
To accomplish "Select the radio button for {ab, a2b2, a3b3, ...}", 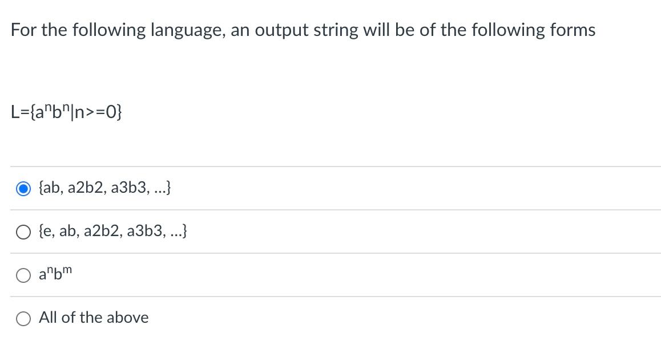I will click(22, 188).
